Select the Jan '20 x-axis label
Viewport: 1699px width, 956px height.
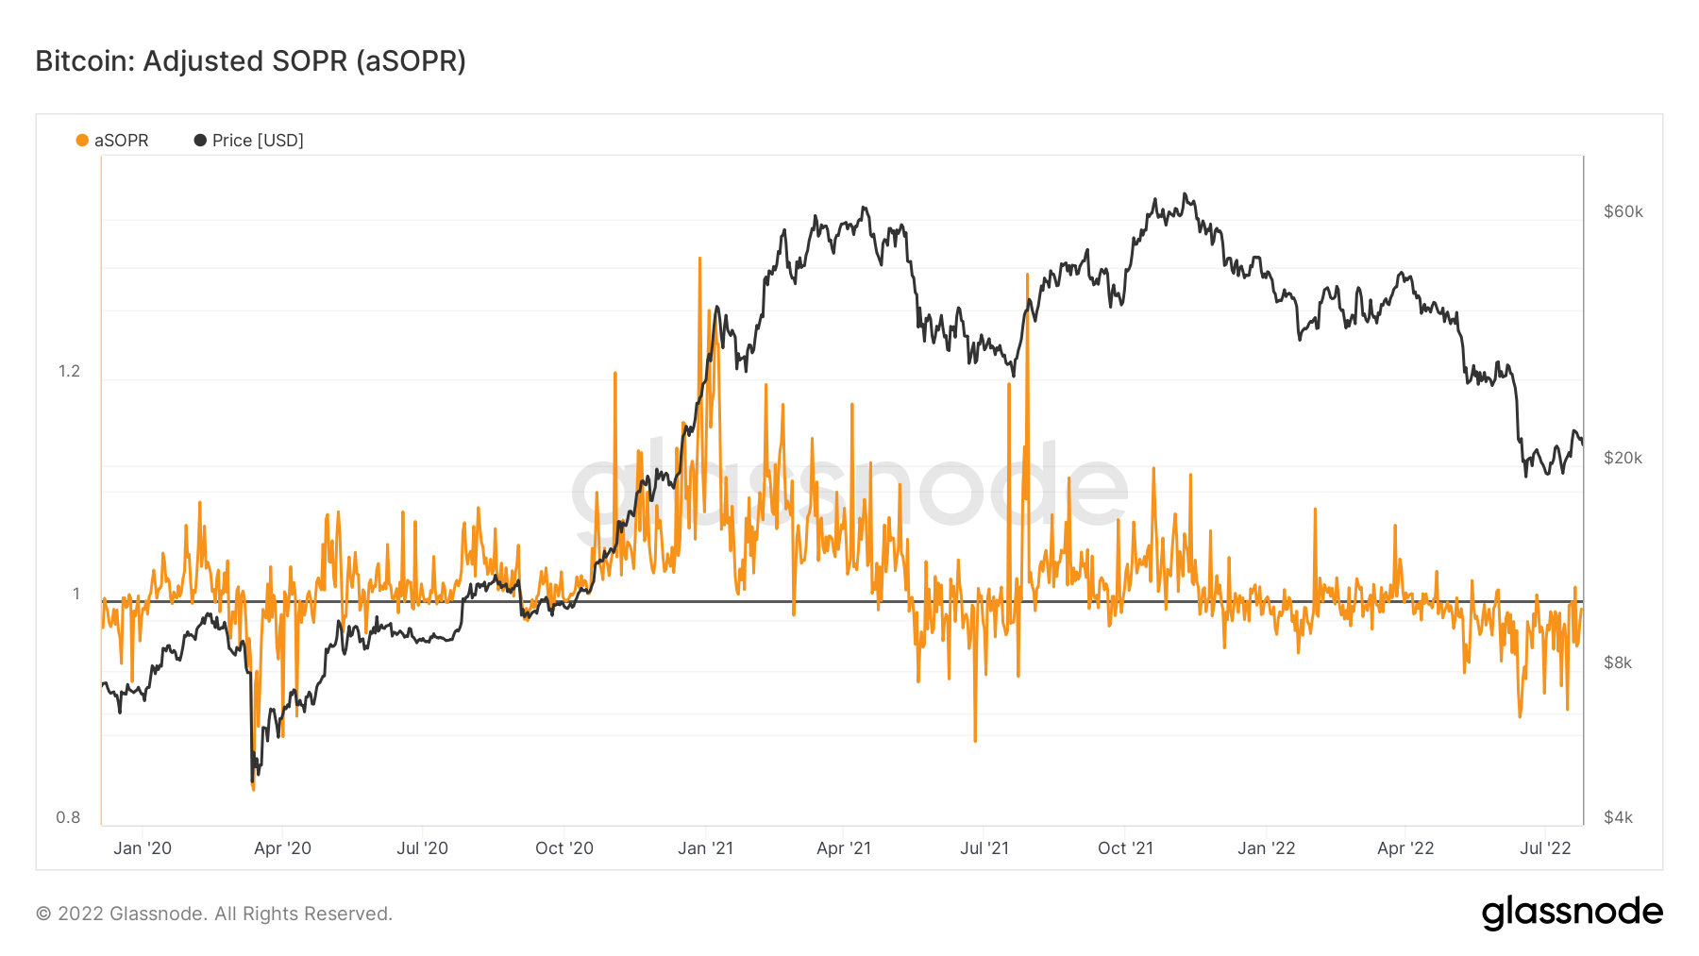click(143, 848)
